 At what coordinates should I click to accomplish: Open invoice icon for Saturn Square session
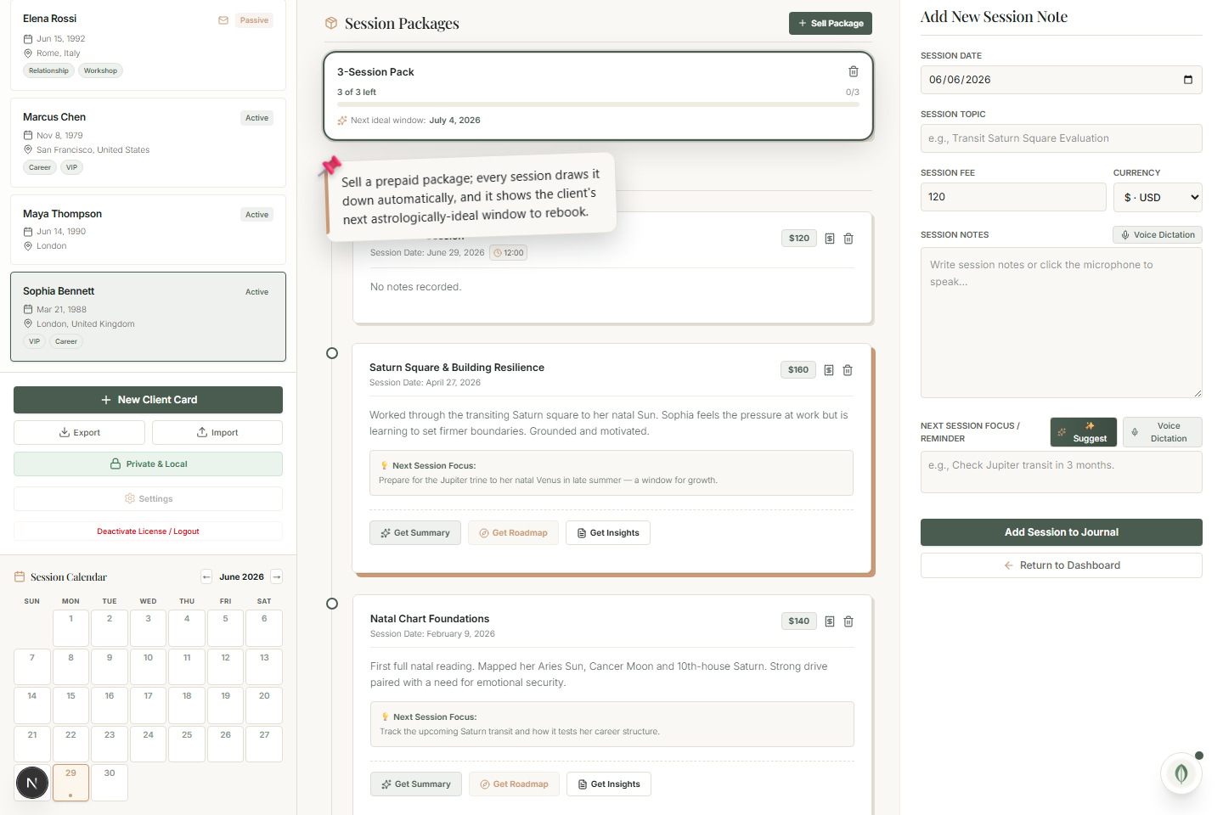coord(829,370)
